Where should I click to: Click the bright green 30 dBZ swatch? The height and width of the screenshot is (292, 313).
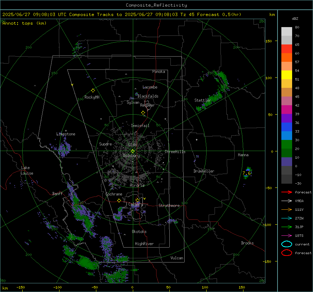point(287,144)
